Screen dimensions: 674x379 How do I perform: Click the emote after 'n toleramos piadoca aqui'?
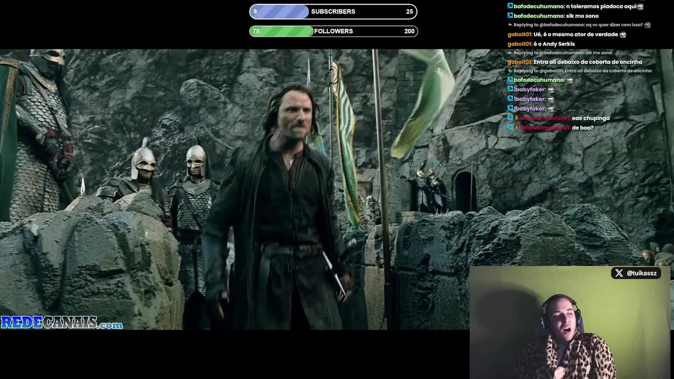(x=640, y=7)
